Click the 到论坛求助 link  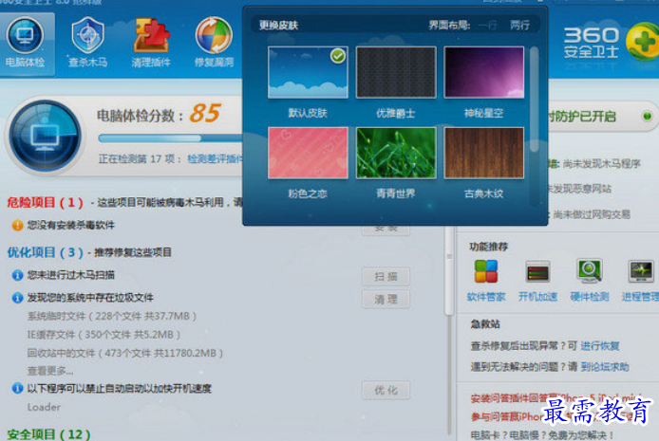605,367
